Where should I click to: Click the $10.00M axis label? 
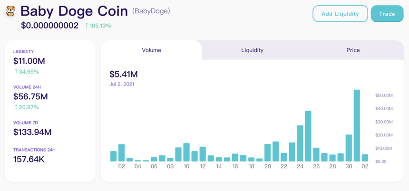[x=384, y=149]
